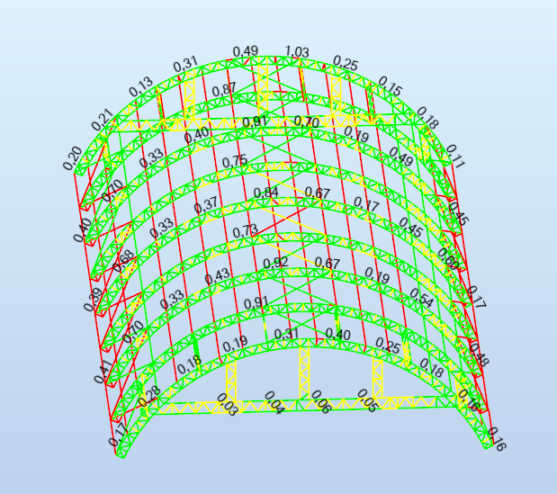Select the 0.68 label on left side
The height and width of the screenshot is (494, 557).
pyautogui.click(x=125, y=262)
